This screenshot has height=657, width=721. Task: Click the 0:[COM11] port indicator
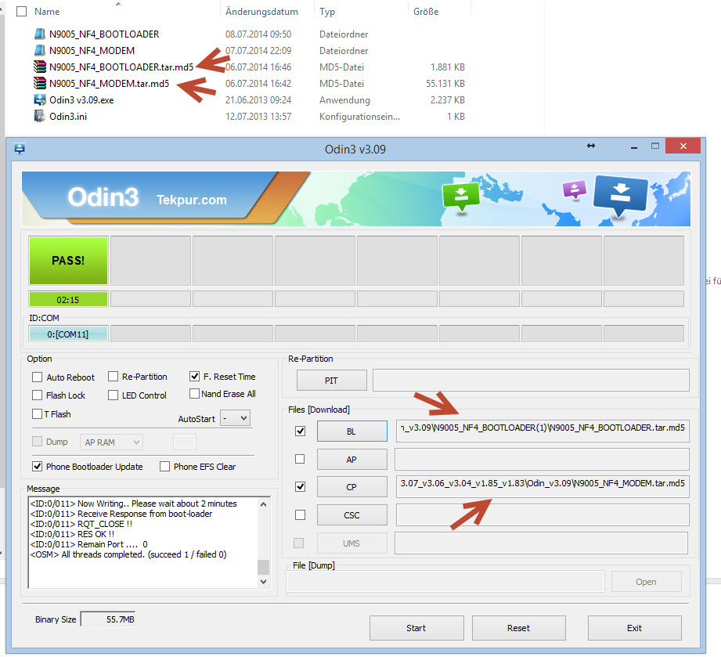click(x=69, y=334)
